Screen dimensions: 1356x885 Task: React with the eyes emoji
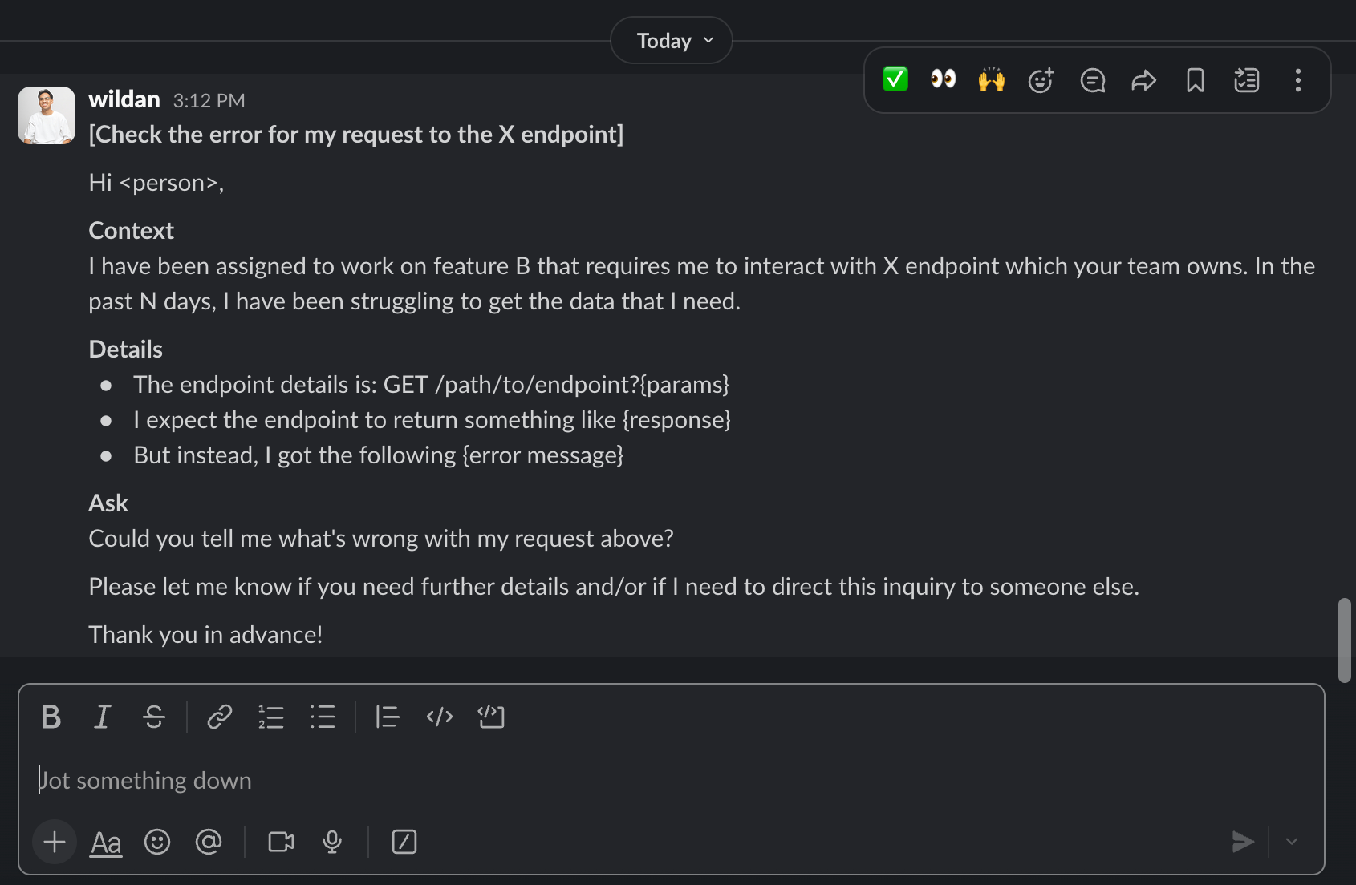click(x=943, y=79)
